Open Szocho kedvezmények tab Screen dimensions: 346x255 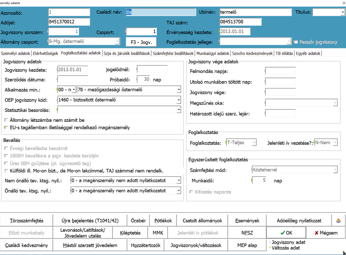coord(252,53)
